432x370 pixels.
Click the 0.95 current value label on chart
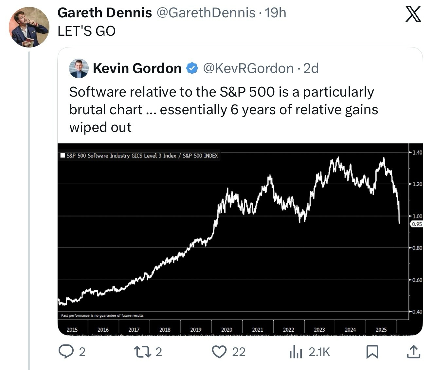(417, 224)
